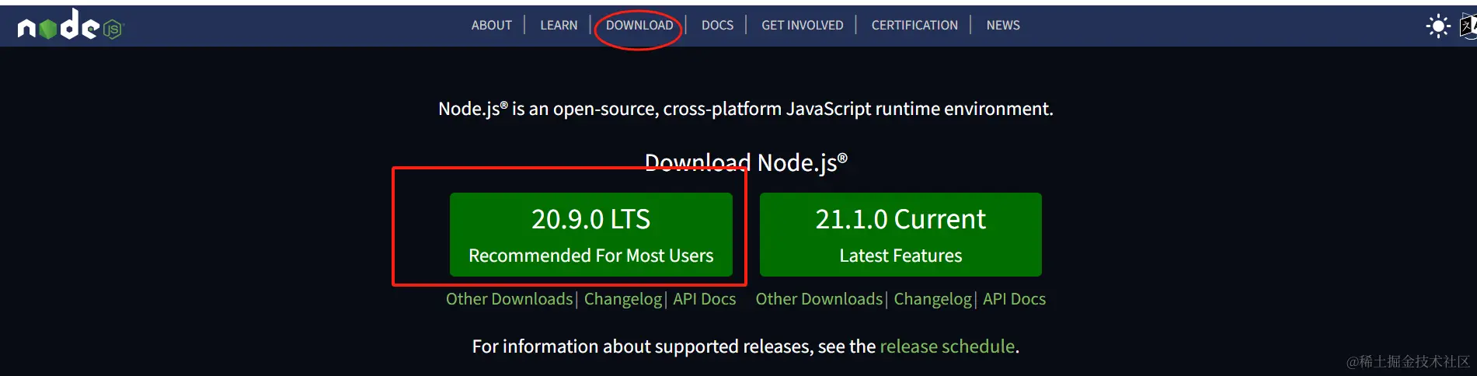
Task: Go to the LEARN page
Action: tap(559, 25)
